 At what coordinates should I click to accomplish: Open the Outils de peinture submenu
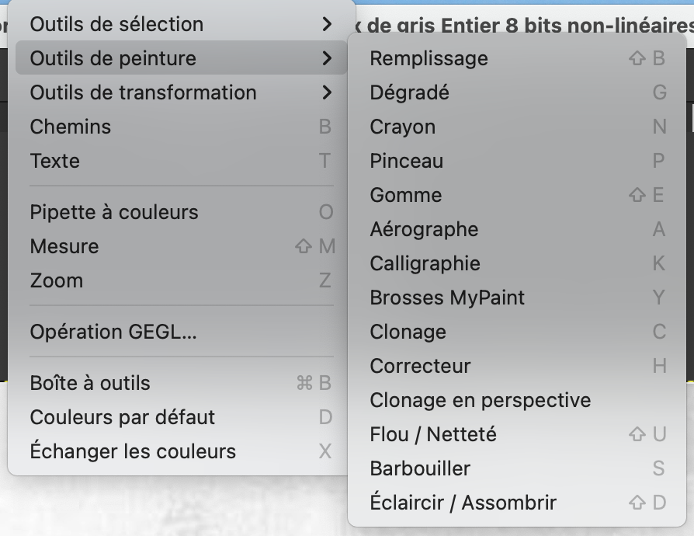point(113,58)
